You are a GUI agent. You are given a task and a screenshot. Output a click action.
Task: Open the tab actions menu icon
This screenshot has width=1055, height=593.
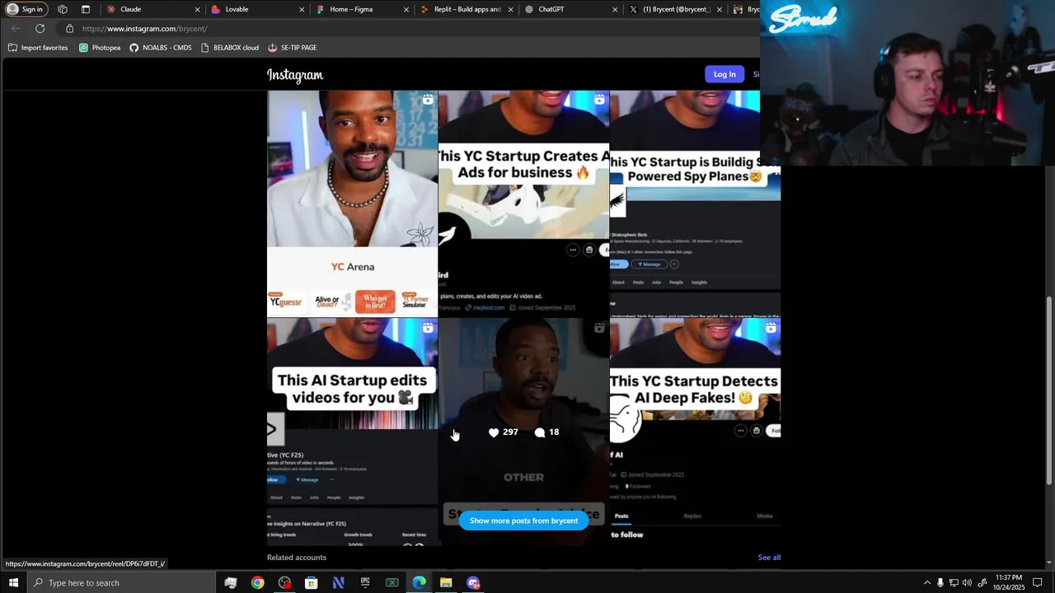click(x=86, y=9)
